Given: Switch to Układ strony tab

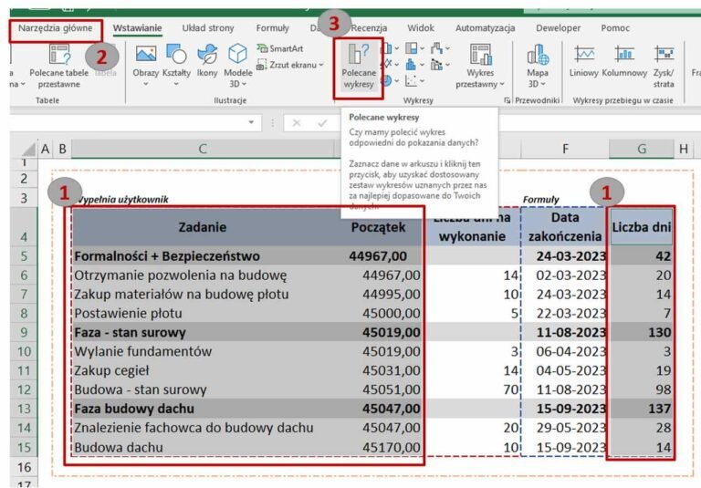Looking at the screenshot, I should tap(208, 28).
